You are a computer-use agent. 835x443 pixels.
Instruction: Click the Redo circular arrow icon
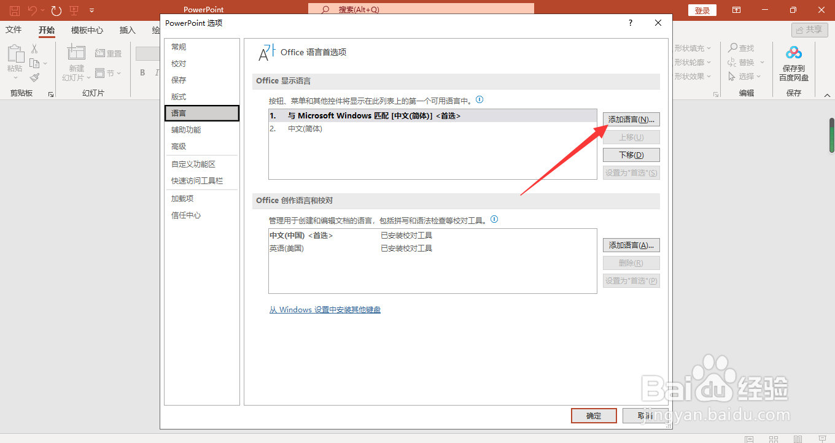tap(56, 10)
